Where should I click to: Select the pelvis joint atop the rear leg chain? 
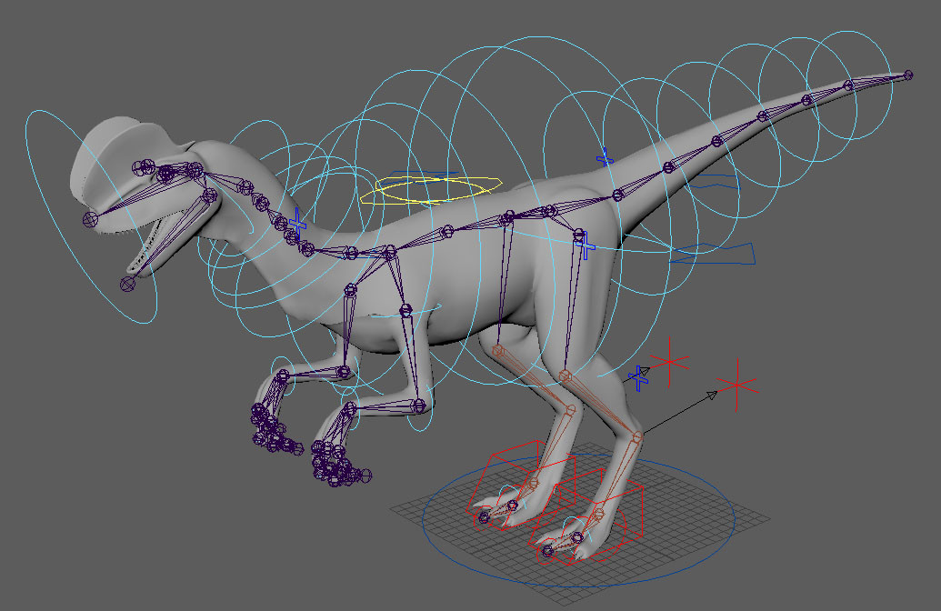(578, 234)
